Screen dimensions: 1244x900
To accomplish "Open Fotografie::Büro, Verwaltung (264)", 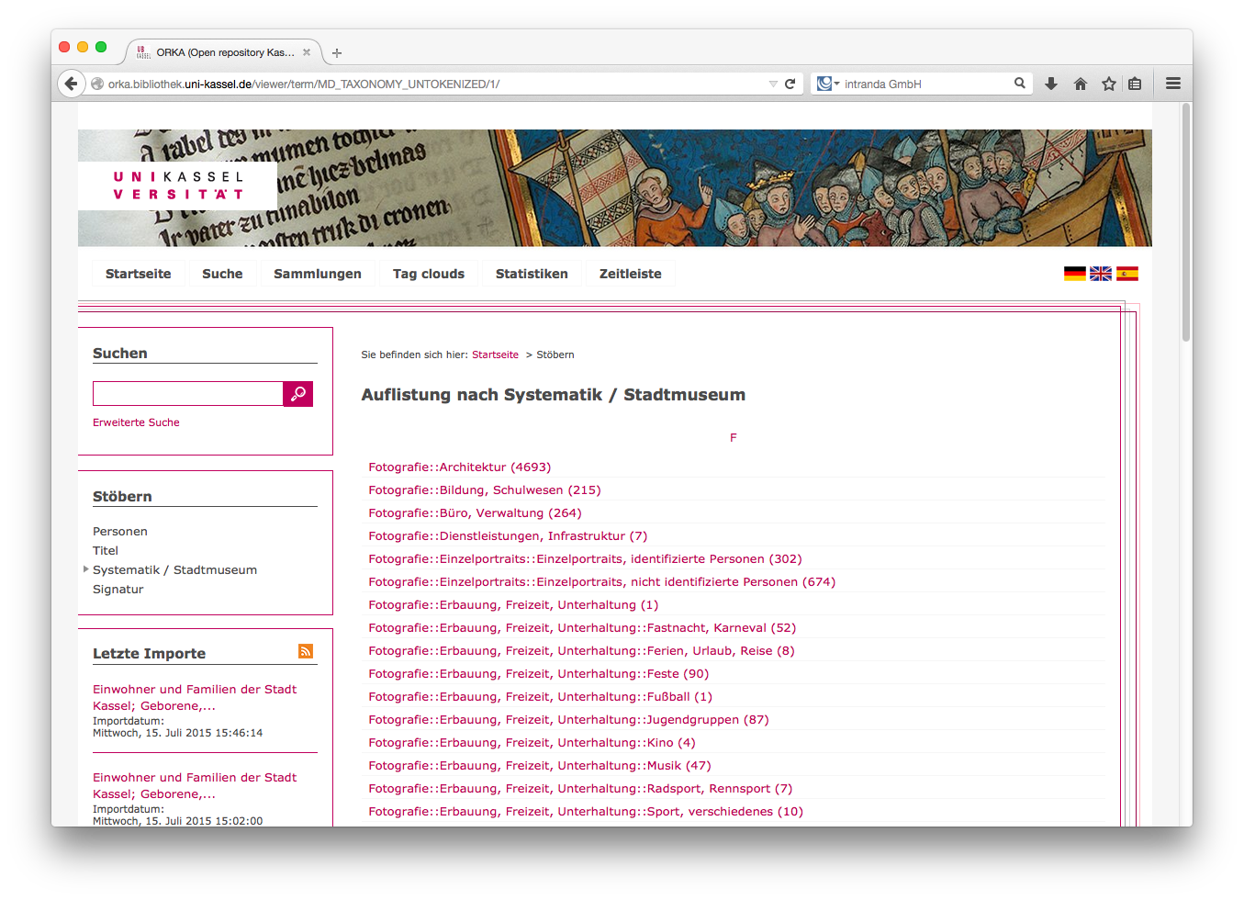I will 475,513.
